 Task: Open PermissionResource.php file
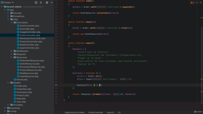pos(32,67)
